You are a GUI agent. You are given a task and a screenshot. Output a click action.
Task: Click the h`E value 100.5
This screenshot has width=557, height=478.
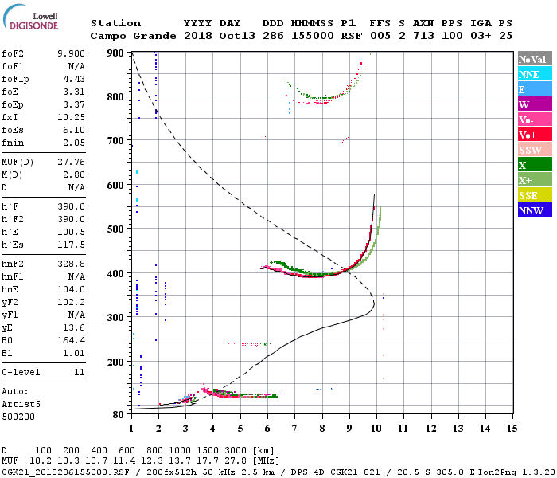71,233
